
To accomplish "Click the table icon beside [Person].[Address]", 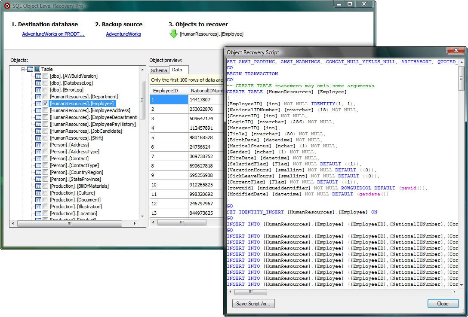I will click(x=39, y=144).
